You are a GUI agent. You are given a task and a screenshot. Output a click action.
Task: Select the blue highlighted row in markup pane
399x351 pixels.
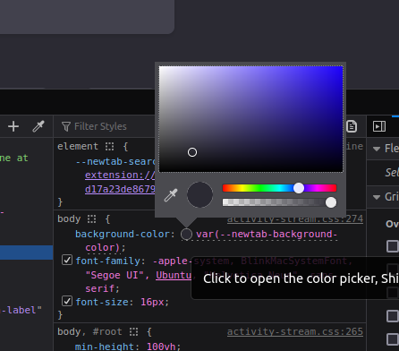click(x=27, y=253)
